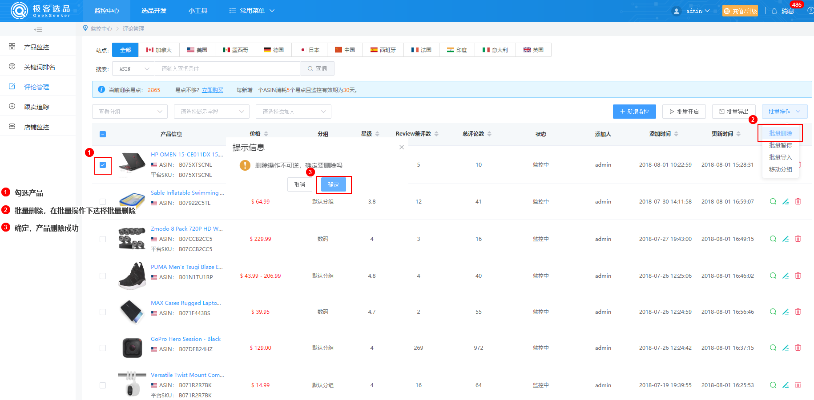
Task: Click the 查询 search button
Action: tap(317, 68)
